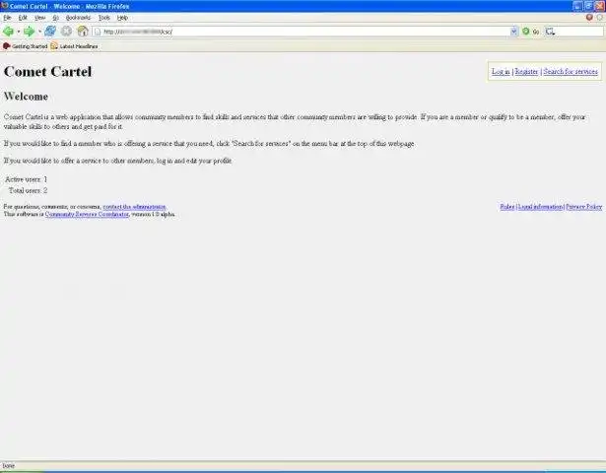Open the Go menu

pos(55,18)
